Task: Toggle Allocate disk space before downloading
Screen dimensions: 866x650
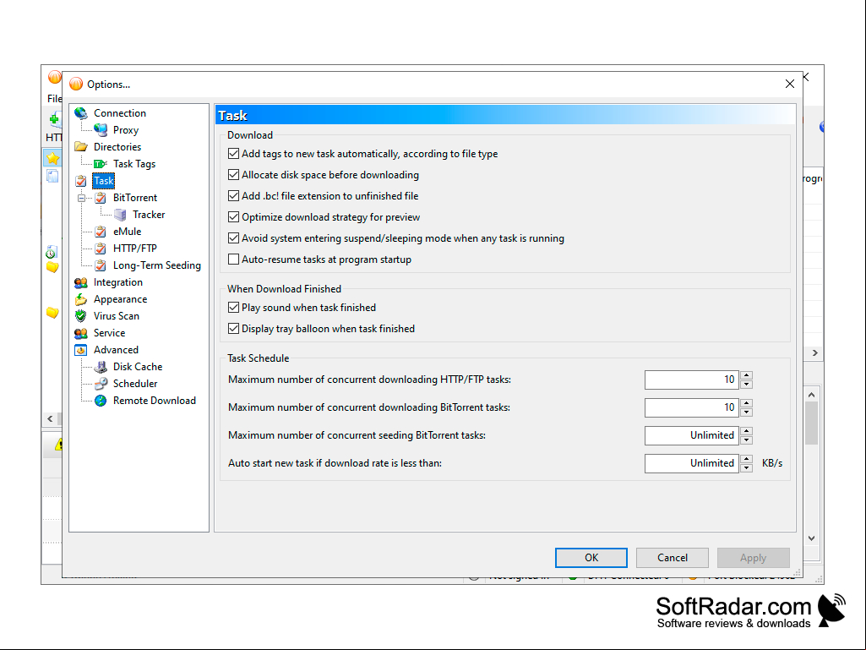Action: tap(234, 175)
